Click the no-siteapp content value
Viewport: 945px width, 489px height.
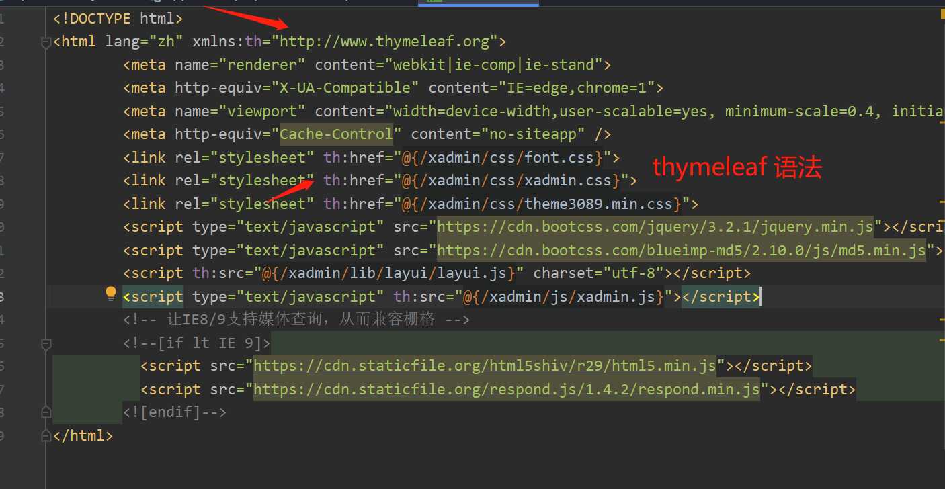(533, 134)
